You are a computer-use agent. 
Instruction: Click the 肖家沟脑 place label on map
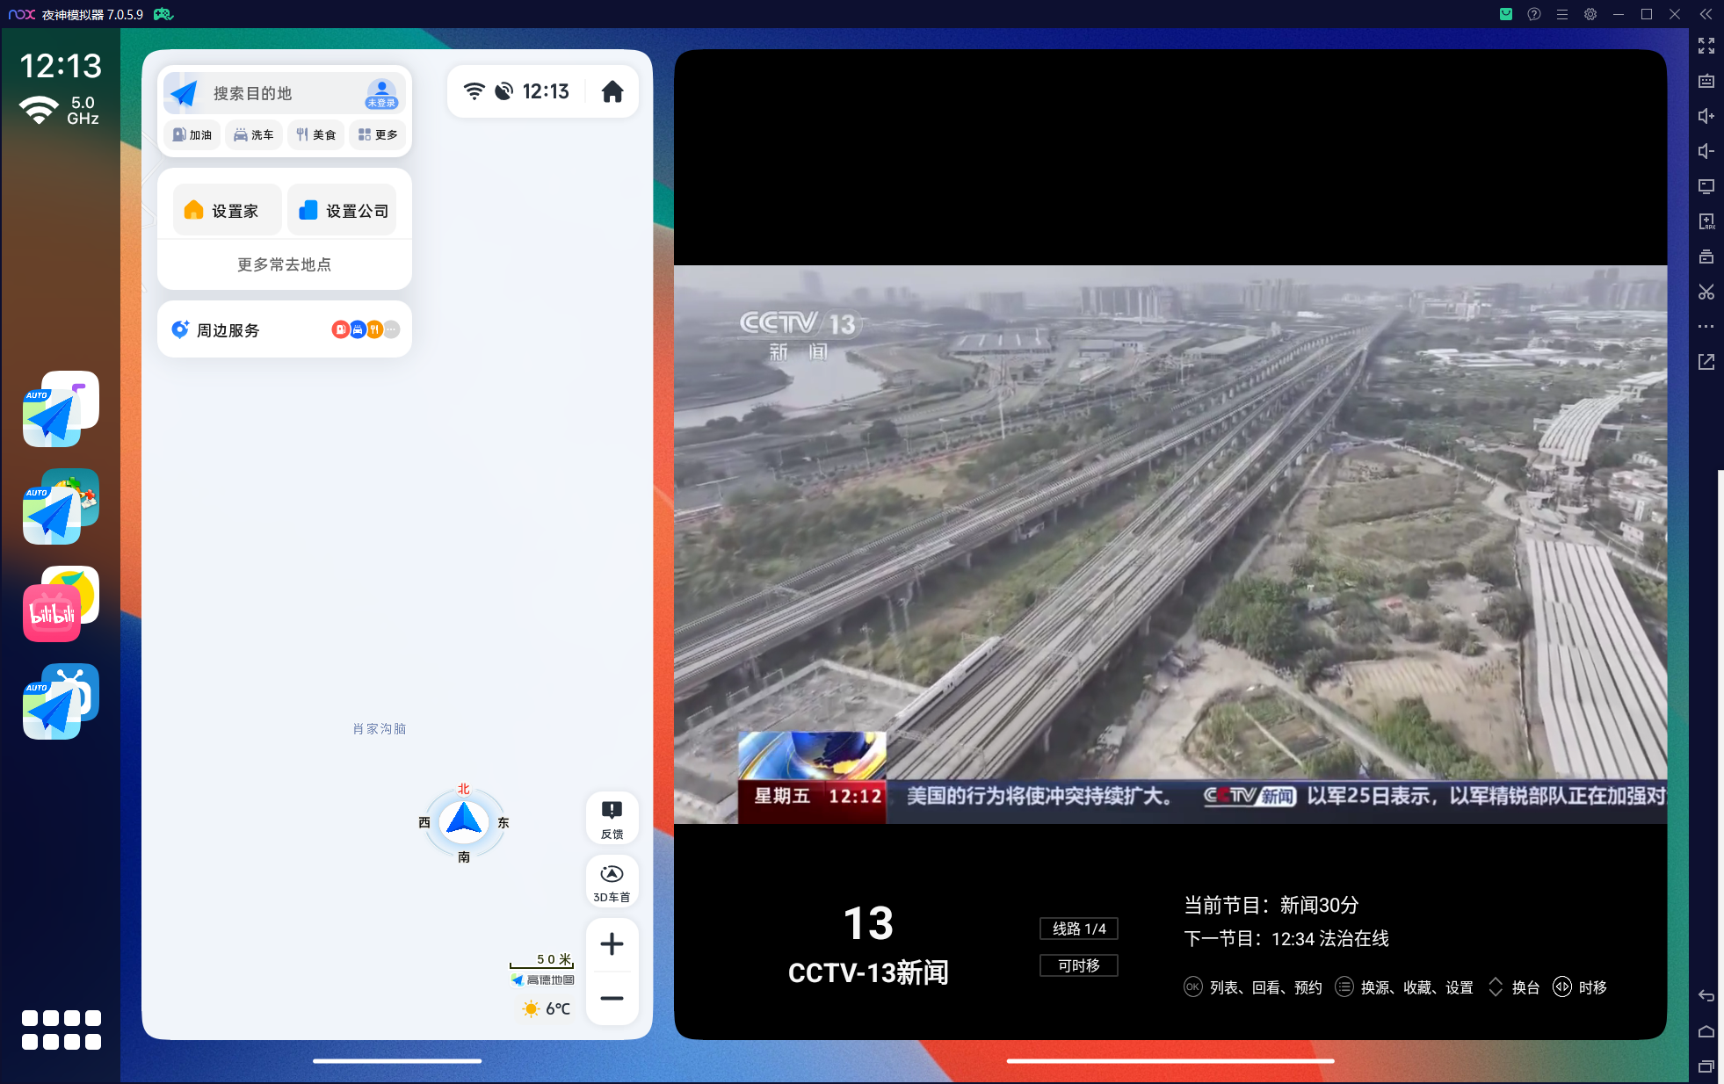[x=379, y=728]
